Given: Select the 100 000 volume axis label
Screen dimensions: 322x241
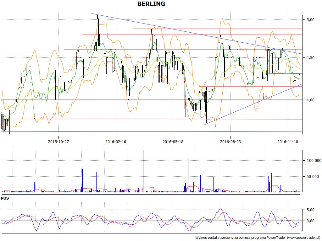Looking at the screenshot, I should 314,161.
